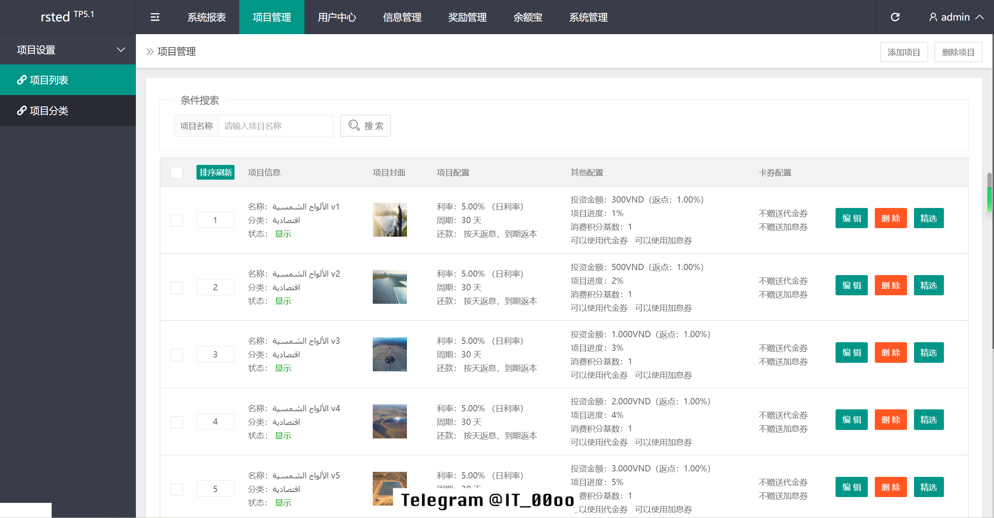Click 精选 for project v5
The height and width of the screenshot is (518, 994).
click(x=929, y=487)
